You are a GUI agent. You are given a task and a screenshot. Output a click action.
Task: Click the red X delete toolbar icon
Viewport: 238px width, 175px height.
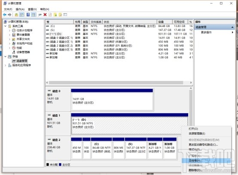point(45,15)
